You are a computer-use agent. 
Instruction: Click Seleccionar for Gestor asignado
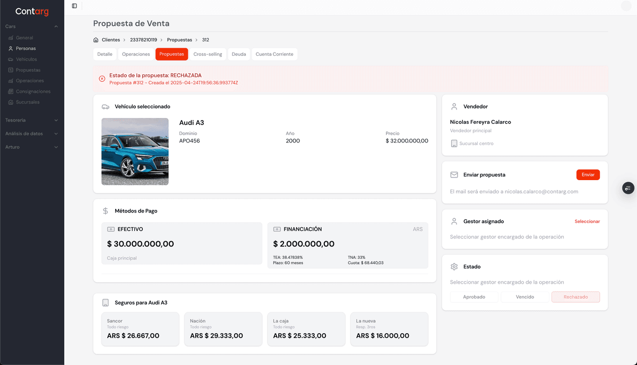click(x=587, y=222)
